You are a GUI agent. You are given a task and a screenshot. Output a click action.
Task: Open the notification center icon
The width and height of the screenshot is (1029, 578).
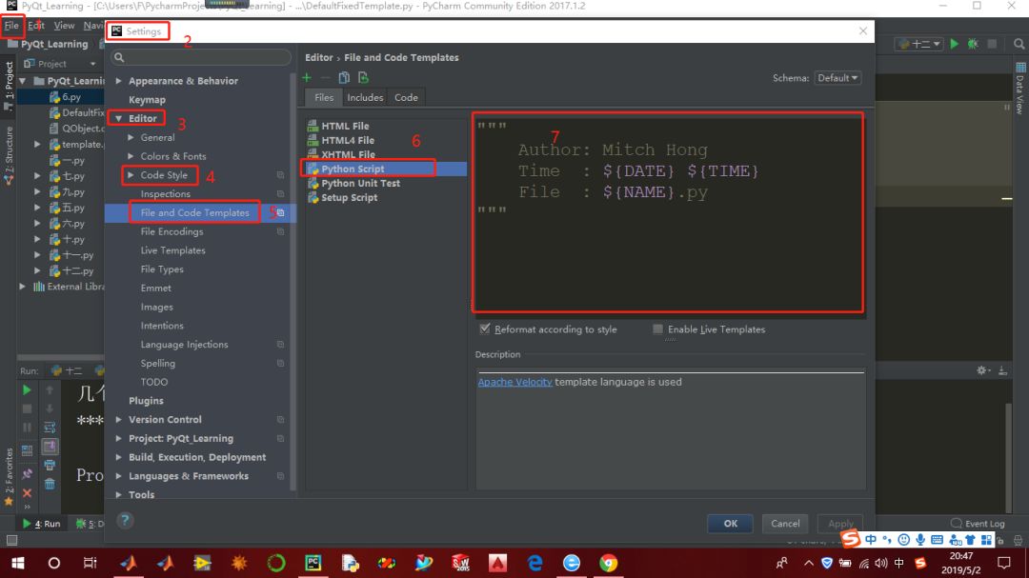(1004, 563)
